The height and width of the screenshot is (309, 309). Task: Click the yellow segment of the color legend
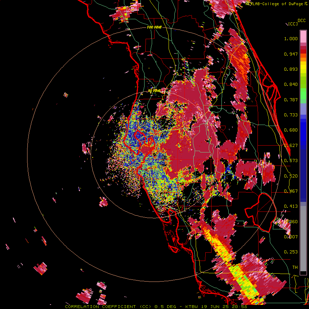tap(303, 67)
